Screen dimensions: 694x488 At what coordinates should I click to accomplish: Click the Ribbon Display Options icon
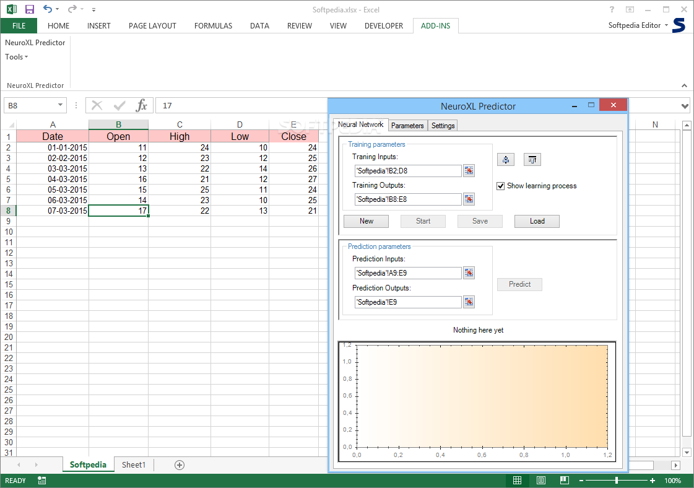pos(630,9)
